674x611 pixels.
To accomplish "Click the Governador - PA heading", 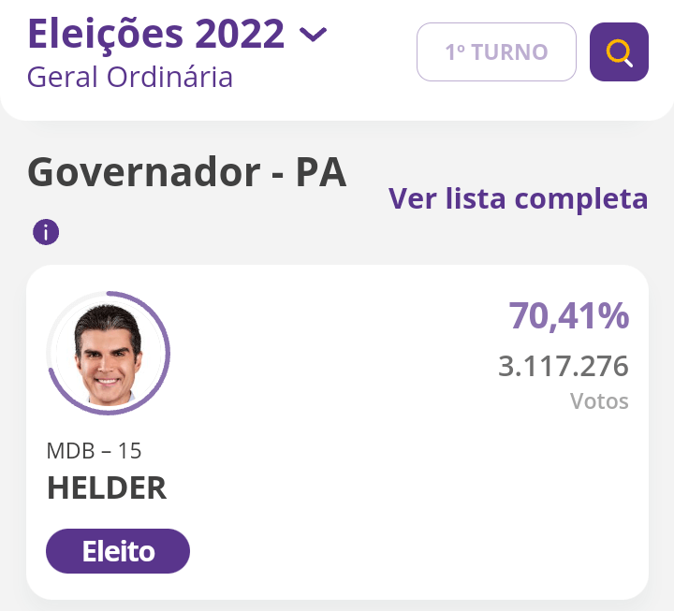I will [187, 173].
